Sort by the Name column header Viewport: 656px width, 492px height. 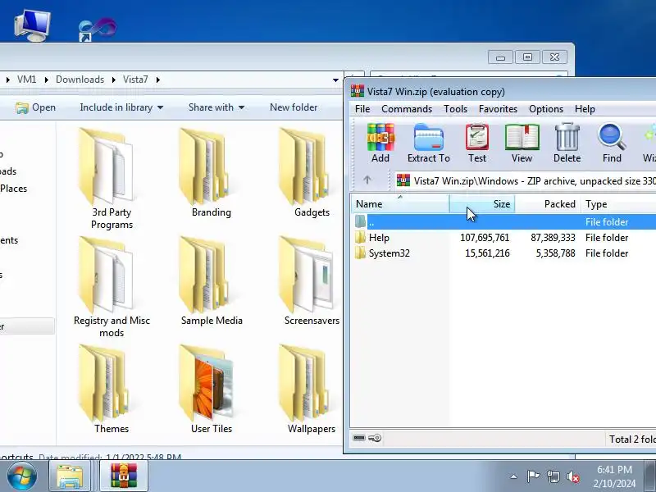399,203
